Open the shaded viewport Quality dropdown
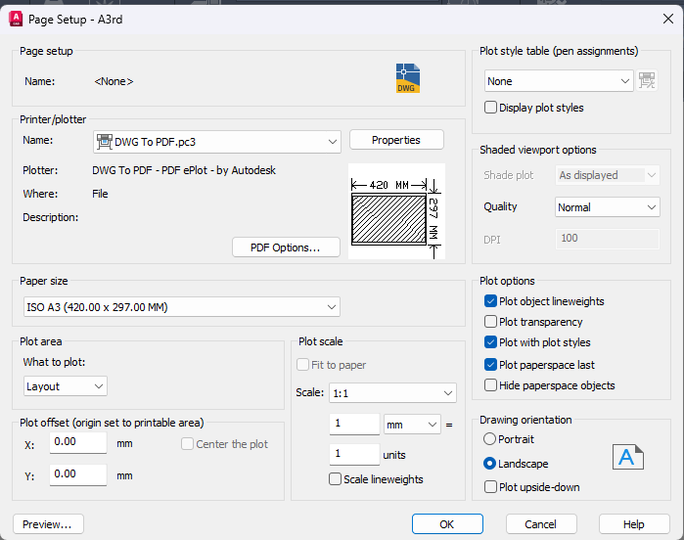The width and height of the screenshot is (684, 540). tap(607, 207)
